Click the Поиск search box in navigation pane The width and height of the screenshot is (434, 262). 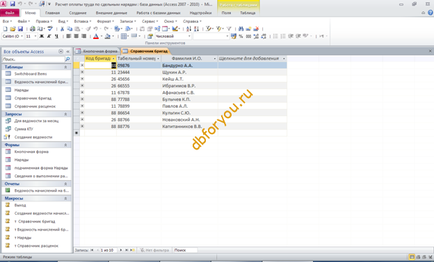(33, 59)
